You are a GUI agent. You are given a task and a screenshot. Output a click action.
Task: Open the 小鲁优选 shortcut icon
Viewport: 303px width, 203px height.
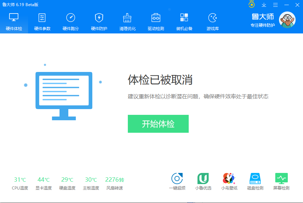(203, 181)
